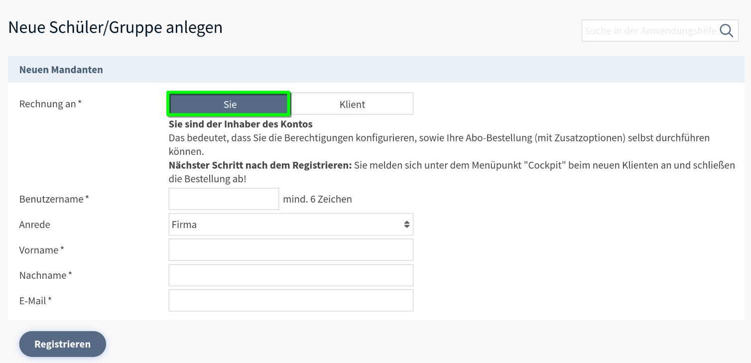Focus the Nachname input field
This screenshot has width=751, height=363.
coord(291,275)
